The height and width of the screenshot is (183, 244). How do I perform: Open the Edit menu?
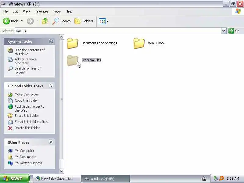pos(15,11)
